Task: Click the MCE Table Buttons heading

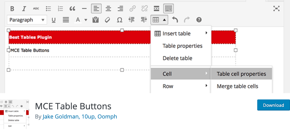Action: [73, 106]
